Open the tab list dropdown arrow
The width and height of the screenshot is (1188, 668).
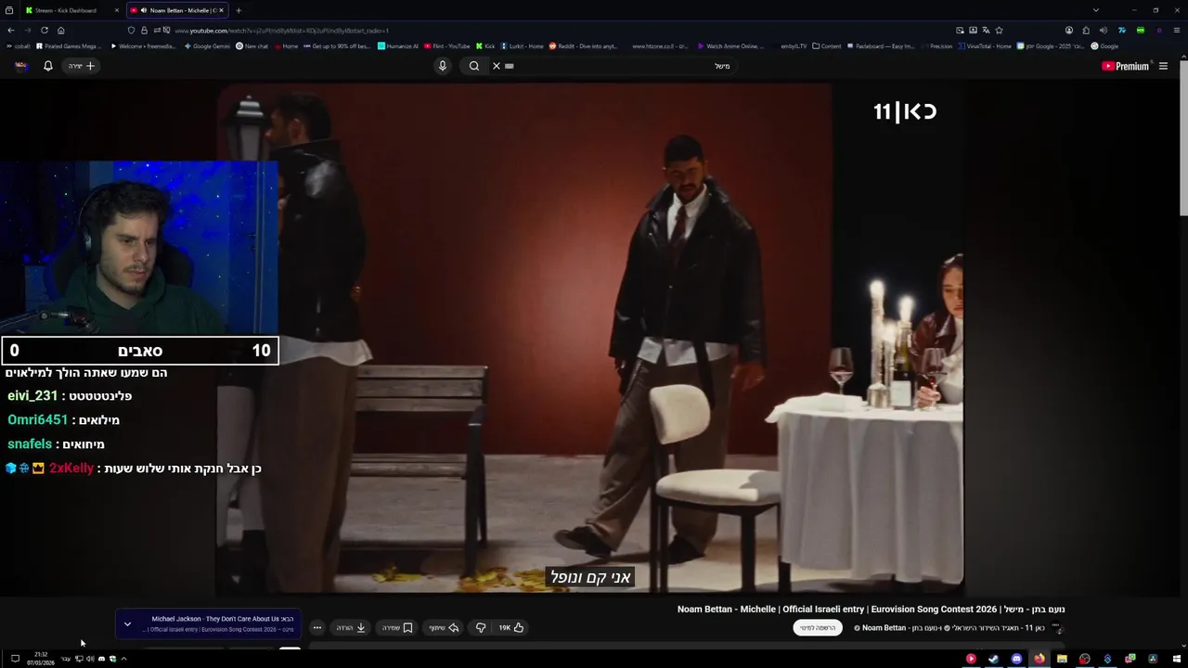[x=1096, y=10]
